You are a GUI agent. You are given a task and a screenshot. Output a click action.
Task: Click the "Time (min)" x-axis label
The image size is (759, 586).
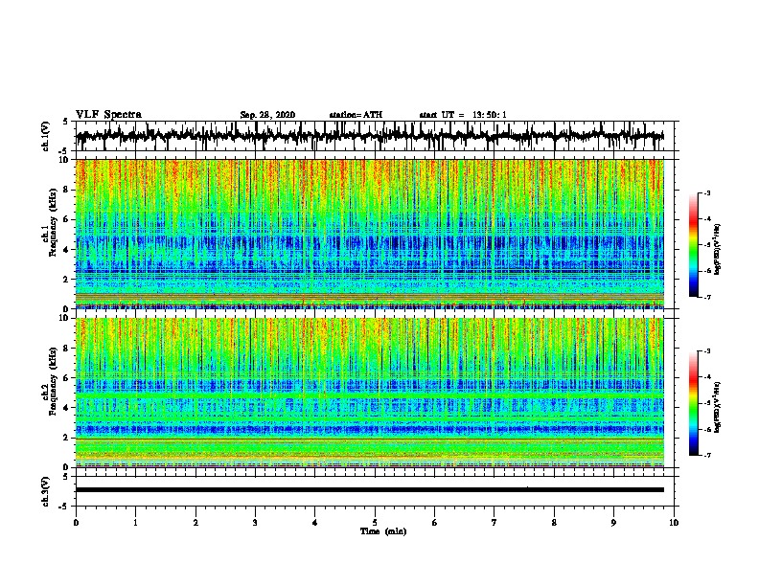tap(383, 531)
